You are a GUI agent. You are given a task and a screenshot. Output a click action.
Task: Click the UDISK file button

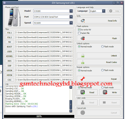[x=10, y=70]
